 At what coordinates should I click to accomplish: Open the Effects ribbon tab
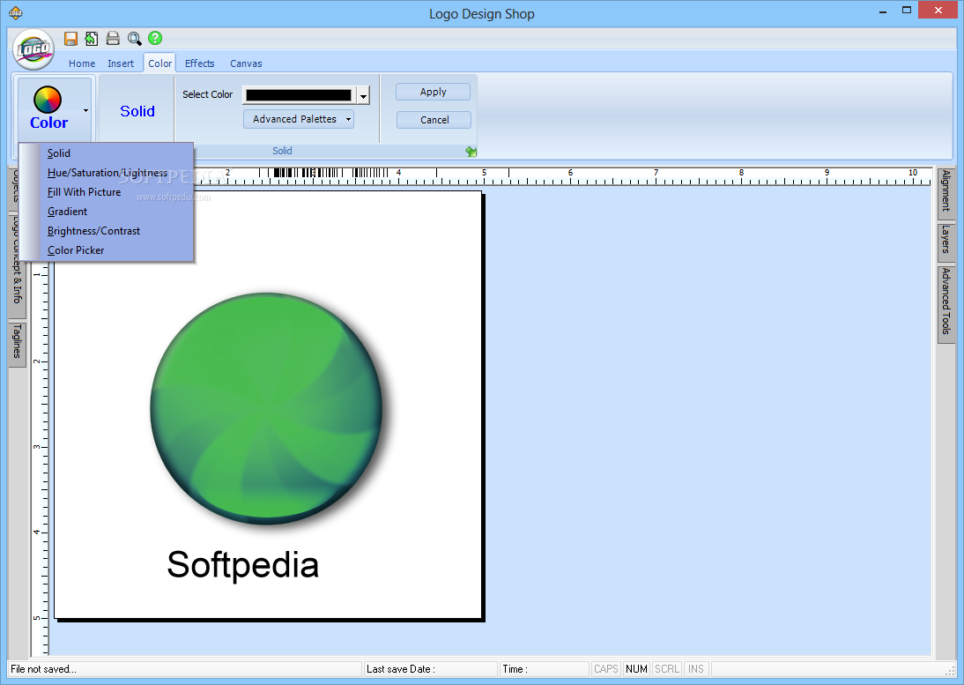pos(200,63)
